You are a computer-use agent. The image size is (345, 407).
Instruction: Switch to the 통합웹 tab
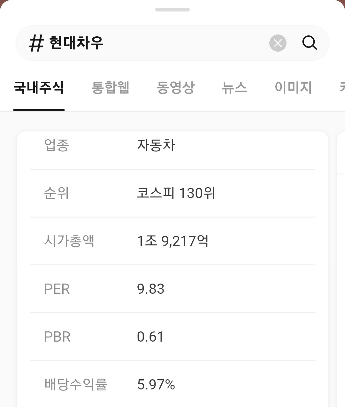[111, 88]
